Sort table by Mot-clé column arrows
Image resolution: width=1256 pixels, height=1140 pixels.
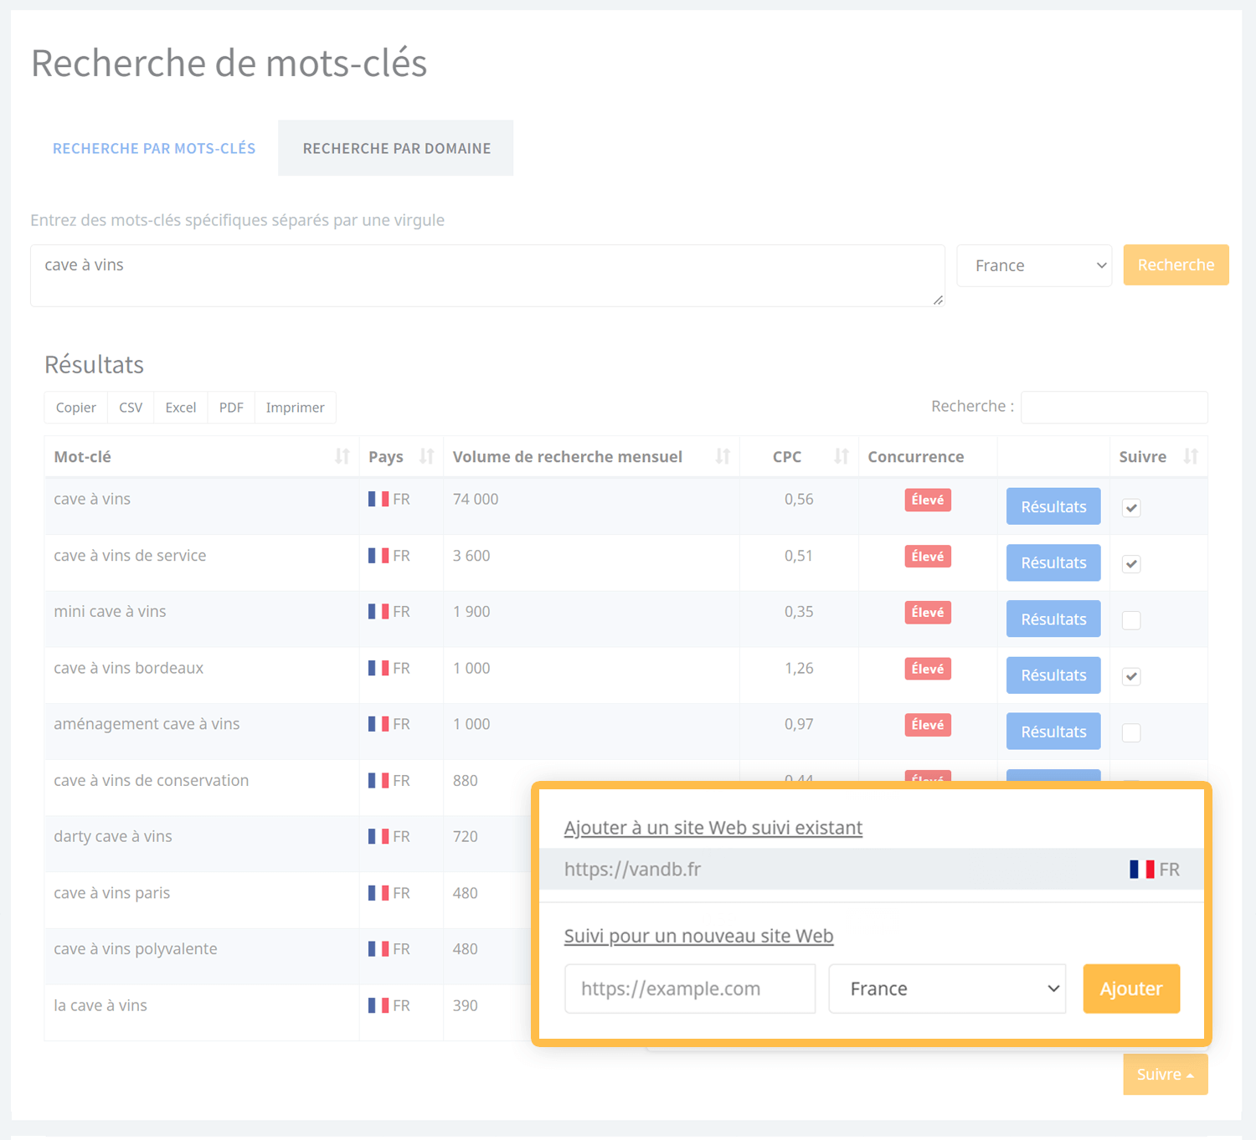[342, 456]
